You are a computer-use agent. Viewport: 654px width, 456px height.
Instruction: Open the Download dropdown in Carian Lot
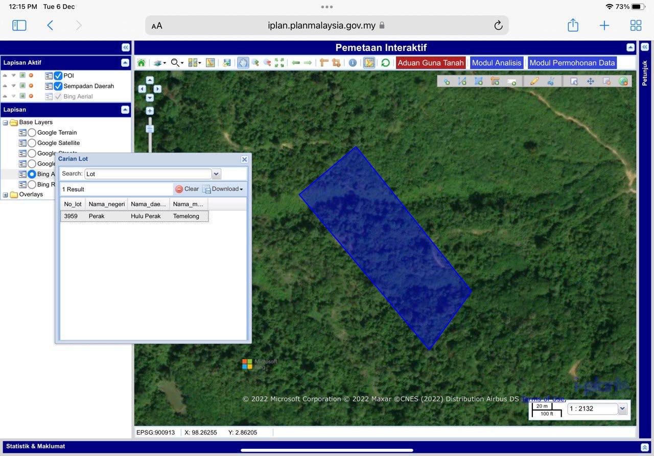[x=224, y=189]
